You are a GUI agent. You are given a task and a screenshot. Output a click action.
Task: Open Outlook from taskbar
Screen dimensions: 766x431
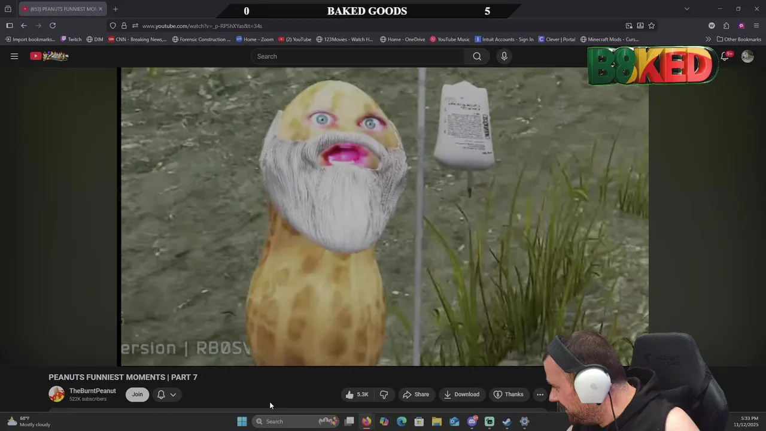coord(454,421)
